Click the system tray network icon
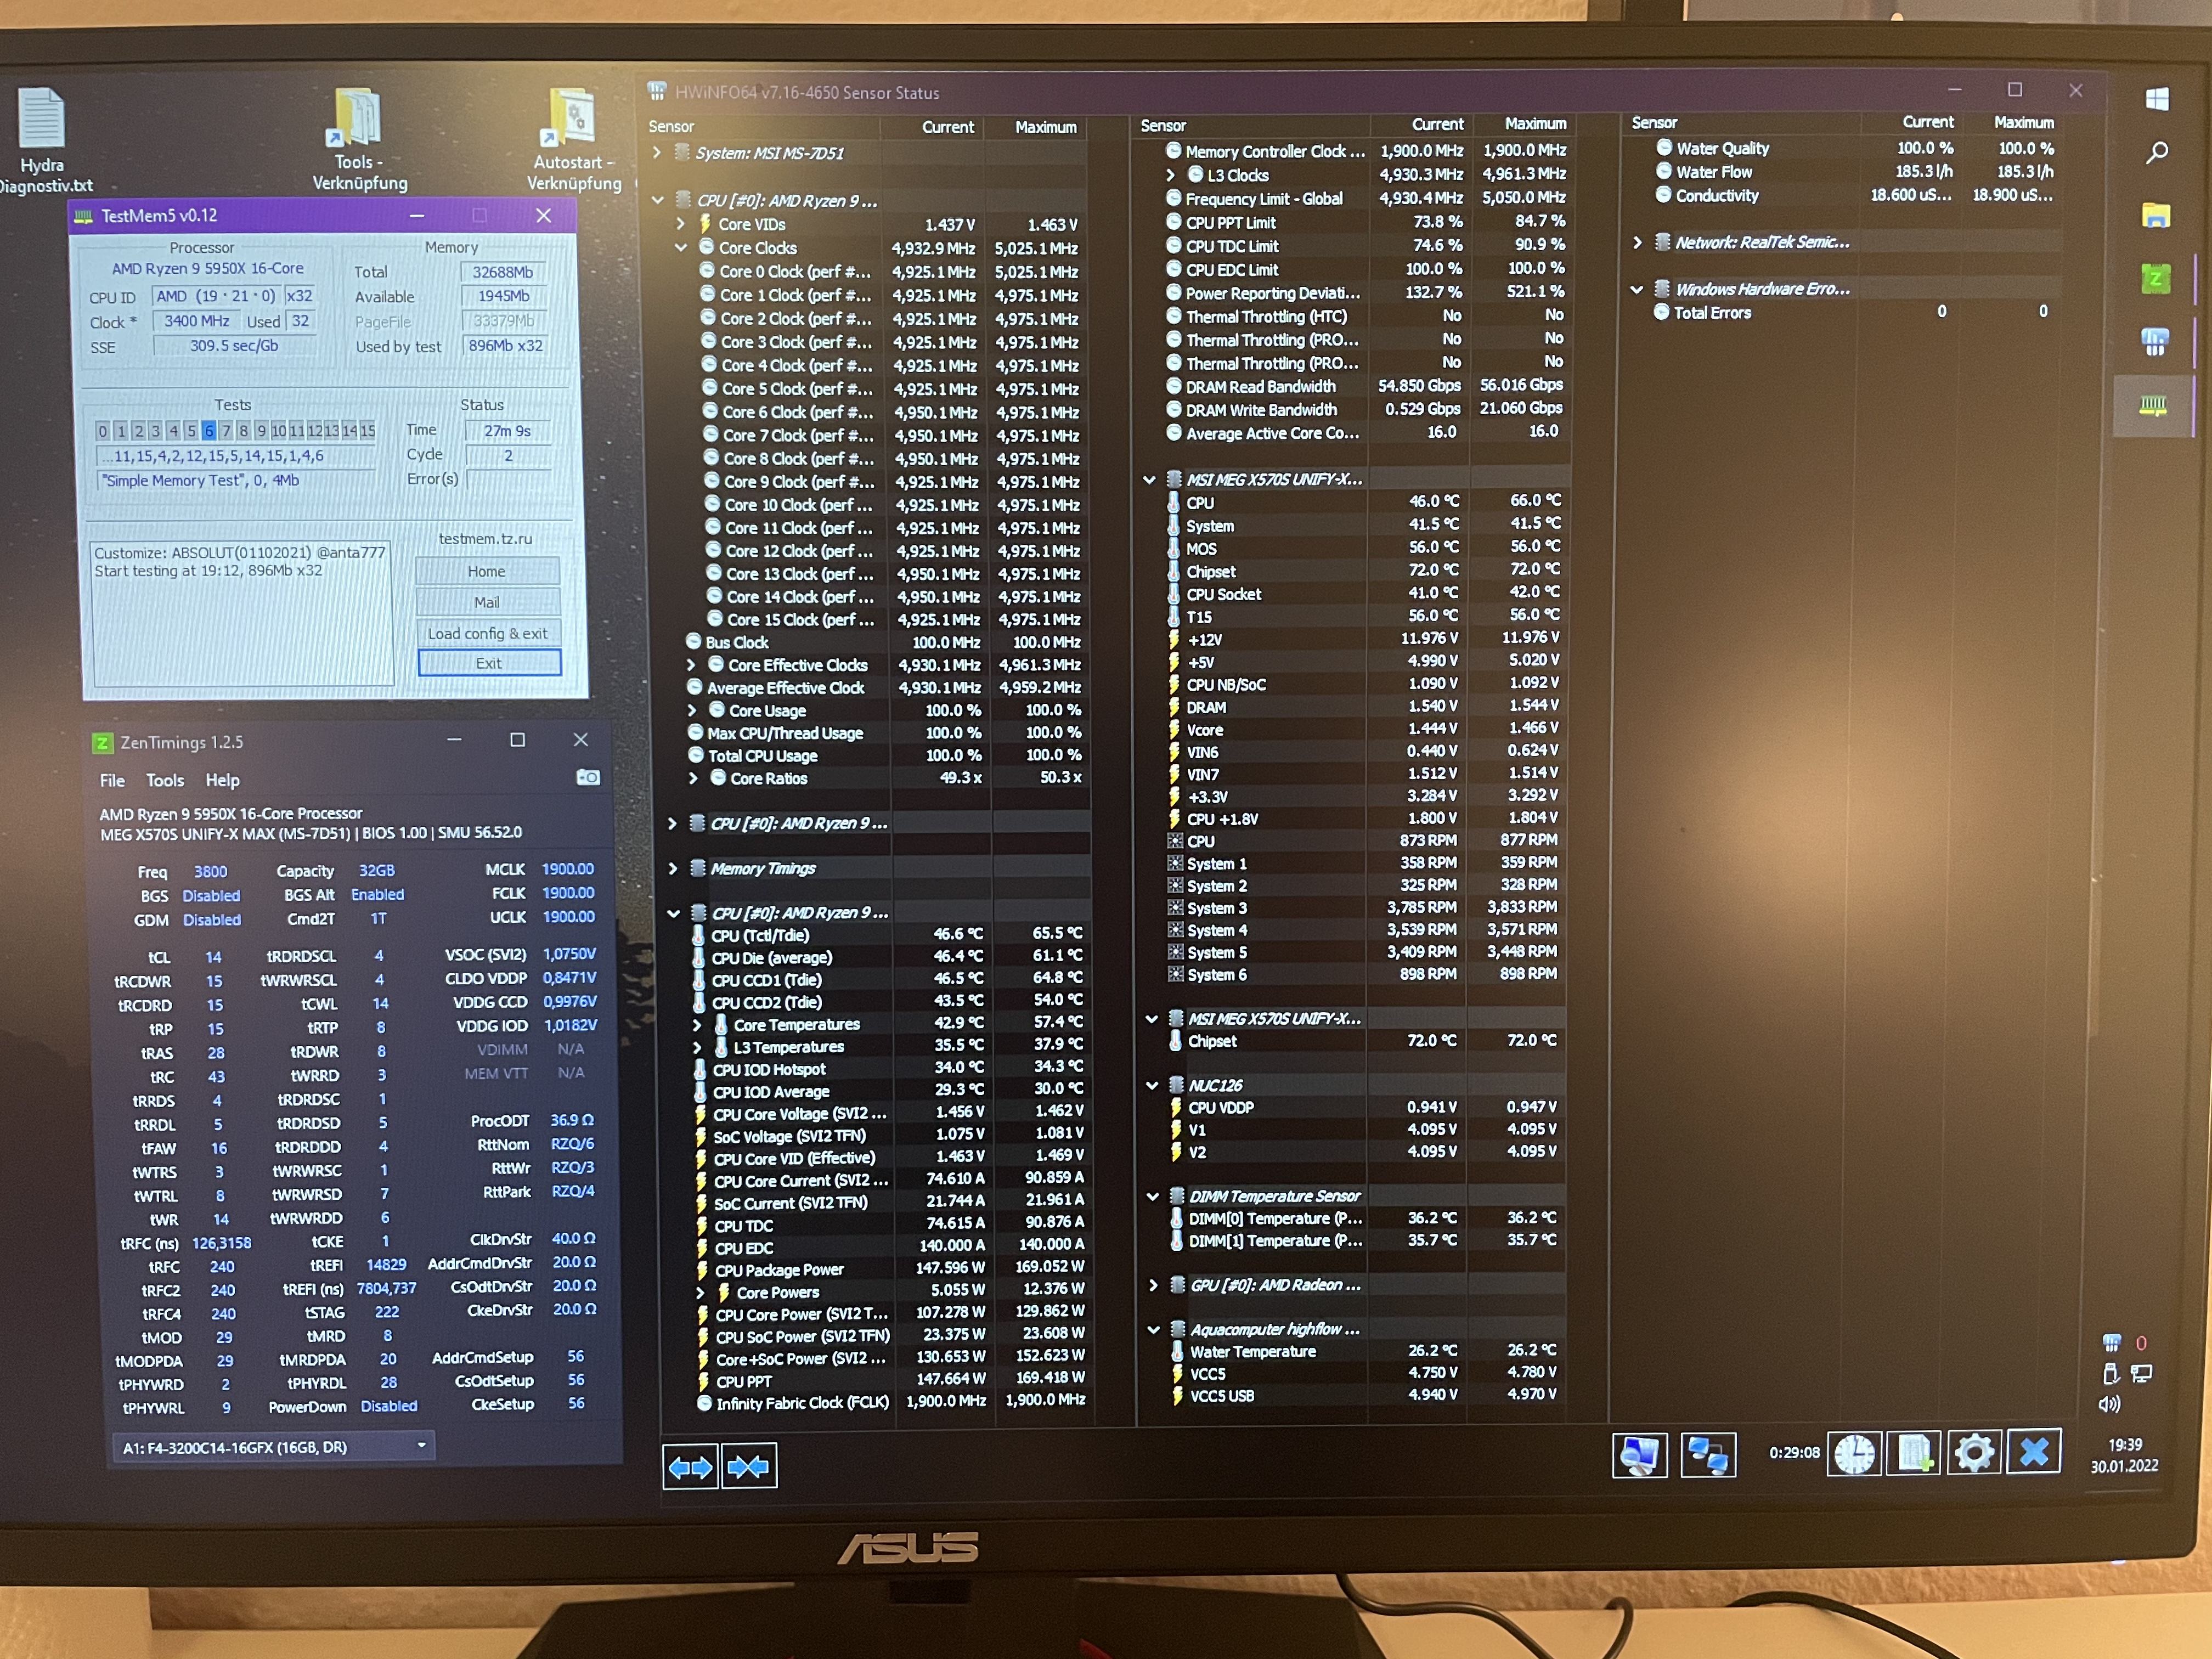The width and height of the screenshot is (2212, 1659). point(2142,1374)
